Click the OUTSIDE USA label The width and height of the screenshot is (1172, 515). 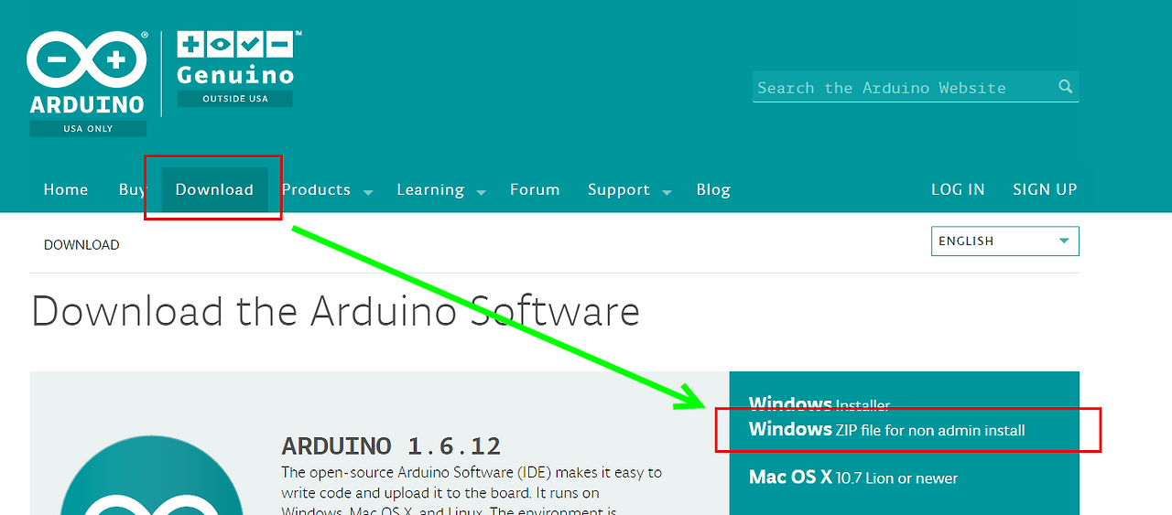[235, 99]
